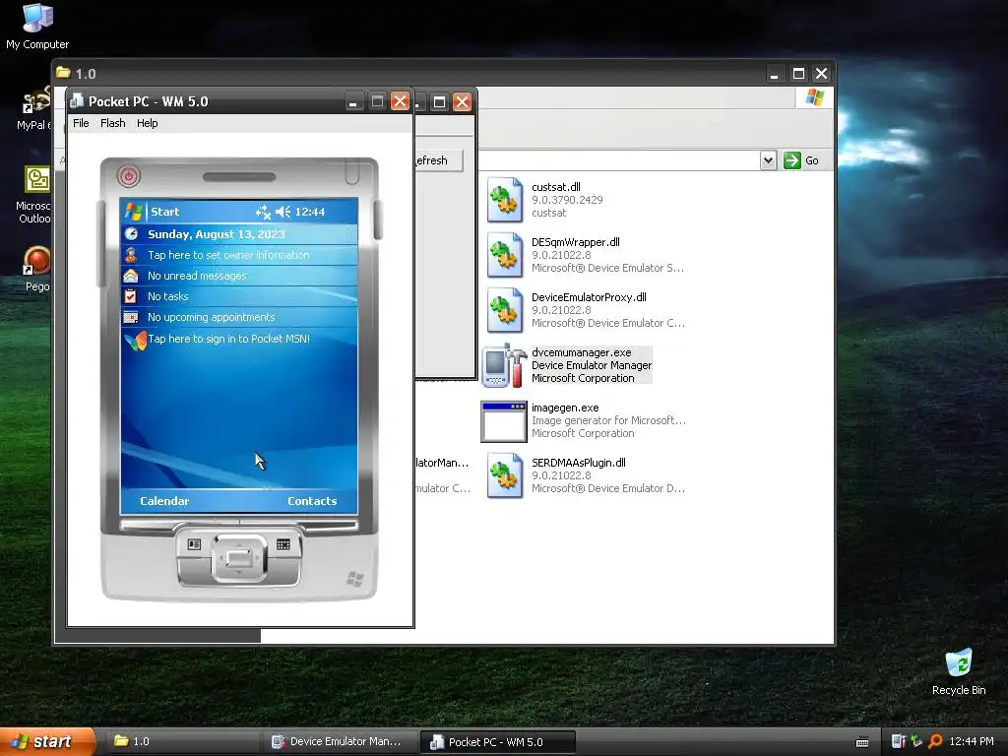Tap the emulated device power button
1008x756 pixels.
pyautogui.click(x=129, y=176)
